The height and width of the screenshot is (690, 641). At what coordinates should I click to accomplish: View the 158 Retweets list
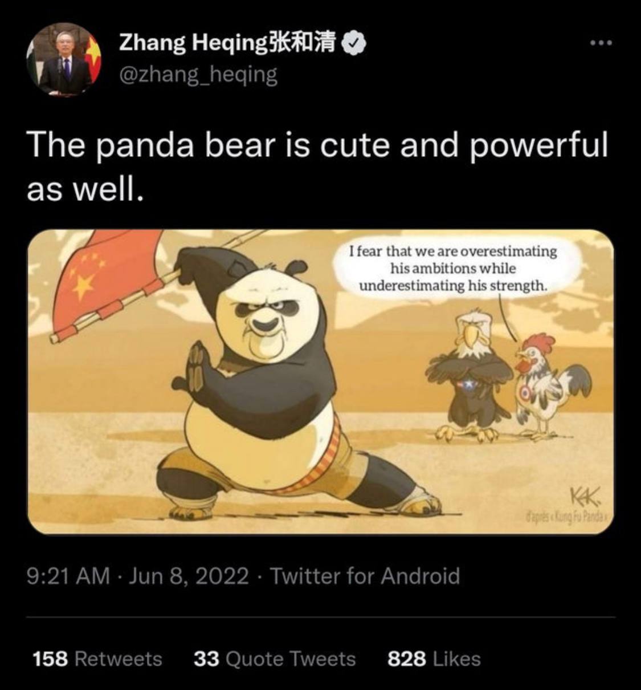click(x=97, y=659)
